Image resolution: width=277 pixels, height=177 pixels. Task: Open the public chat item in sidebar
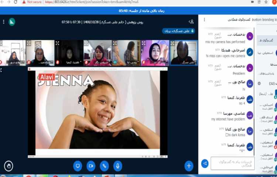[267, 40]
